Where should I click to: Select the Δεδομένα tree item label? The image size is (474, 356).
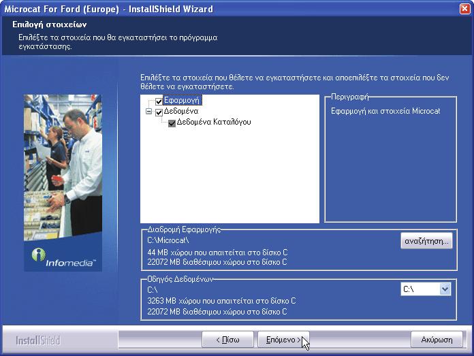pyautogui.click(x=181, y=111)
